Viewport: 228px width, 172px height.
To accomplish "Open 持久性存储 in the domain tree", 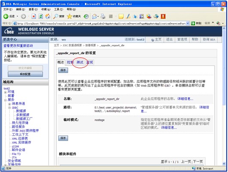I will tap(20, 123).
